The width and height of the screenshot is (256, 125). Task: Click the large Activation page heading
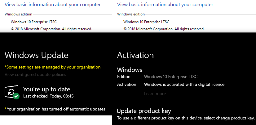coord(135,55)
